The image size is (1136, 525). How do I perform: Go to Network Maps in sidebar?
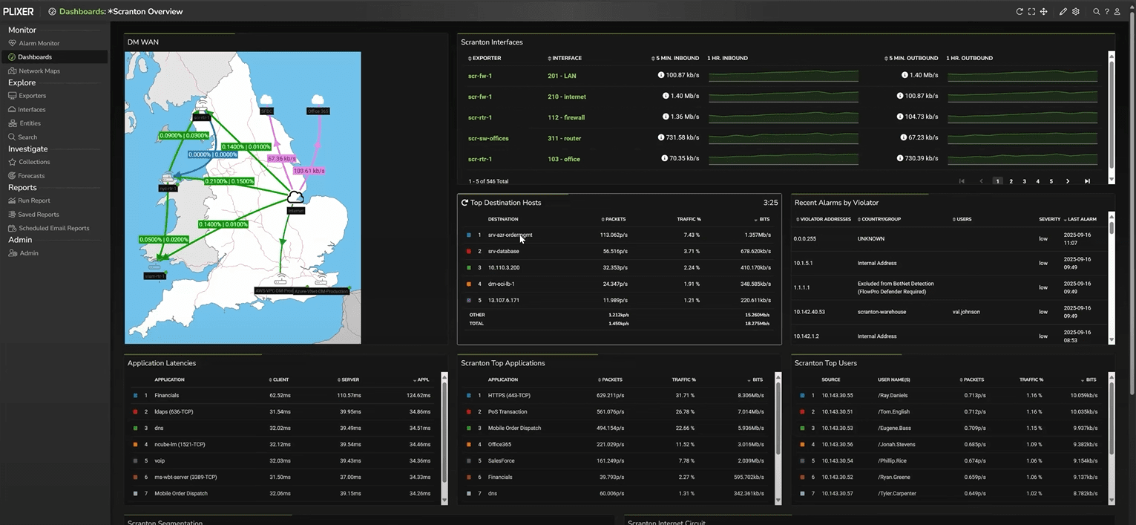coord(39,71)
